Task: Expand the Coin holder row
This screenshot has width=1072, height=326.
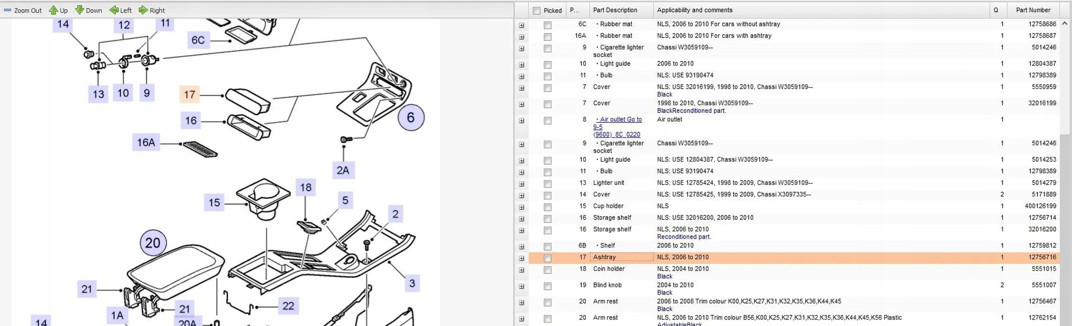Action: [521, 270]
